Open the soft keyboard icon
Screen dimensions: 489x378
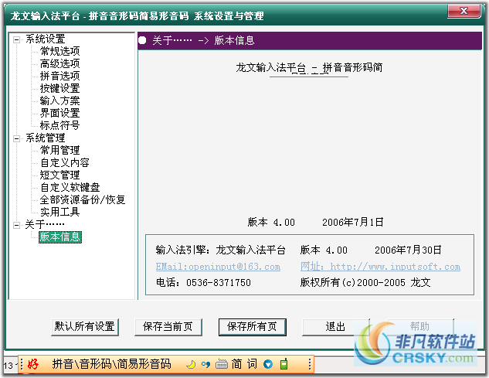(222, 364)
